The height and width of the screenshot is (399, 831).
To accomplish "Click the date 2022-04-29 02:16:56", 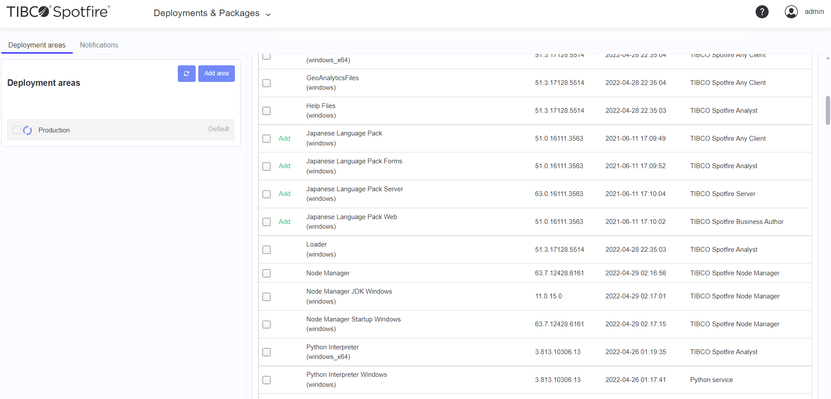I will (636, 273).
